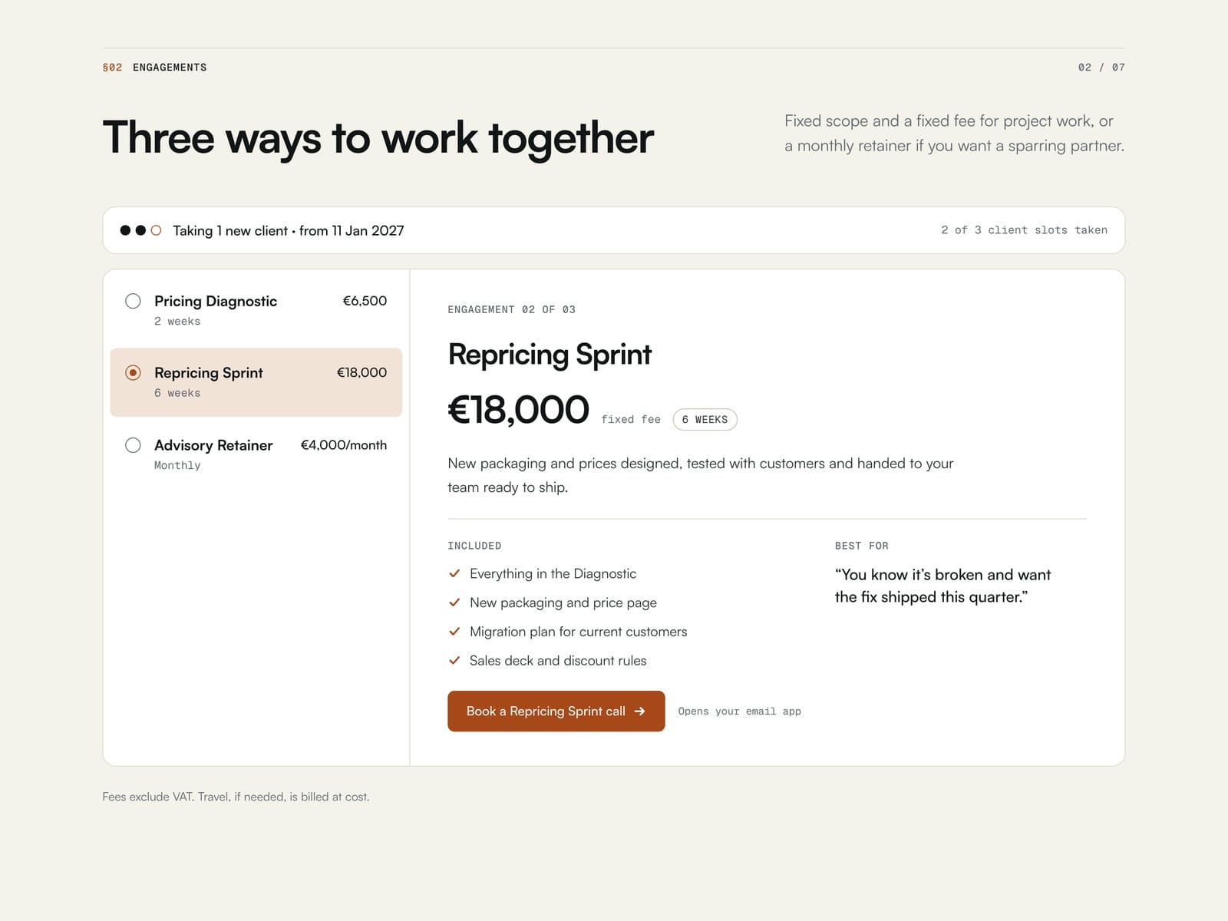
Task: Click the arrow icon on the booking button
Action: point(639,711)
